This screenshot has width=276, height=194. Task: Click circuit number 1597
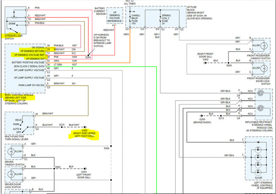click(x=74, y=45)
